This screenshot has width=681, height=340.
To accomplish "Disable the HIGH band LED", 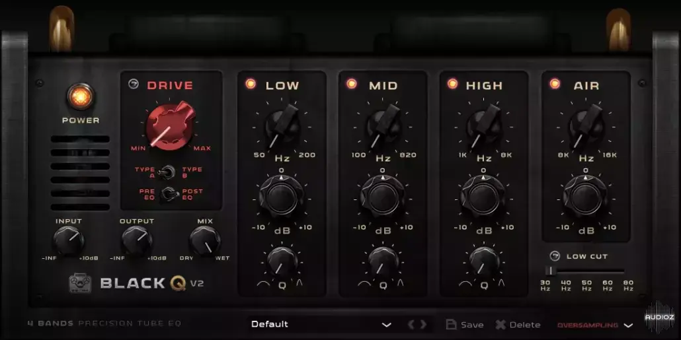I will click(x=452, y=84).
